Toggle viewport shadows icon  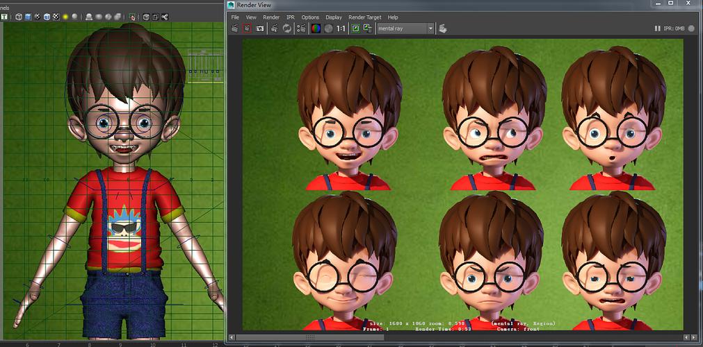click(x=74, y=17)
